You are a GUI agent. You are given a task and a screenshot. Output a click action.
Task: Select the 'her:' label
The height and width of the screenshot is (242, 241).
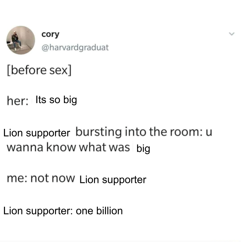tap(17, 101)
